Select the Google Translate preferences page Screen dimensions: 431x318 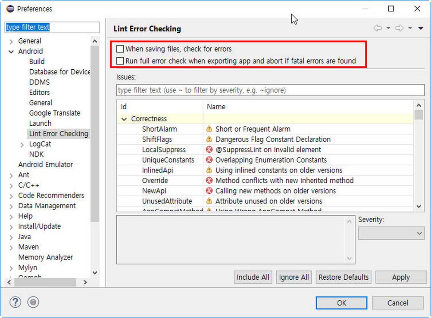pyautogui.click(x=55, y=113)
